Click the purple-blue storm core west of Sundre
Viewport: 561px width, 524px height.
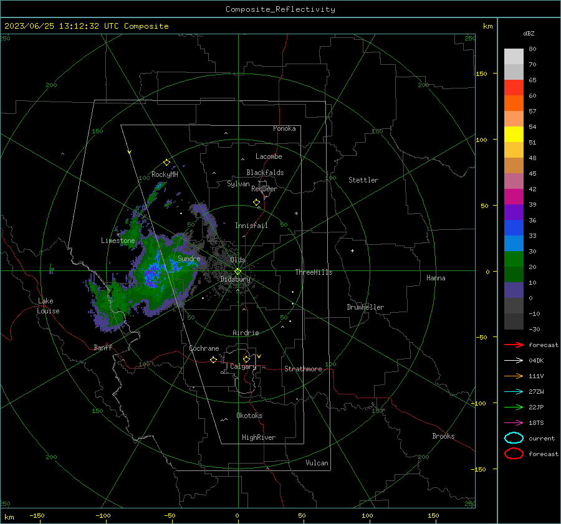tap(153, 275)
